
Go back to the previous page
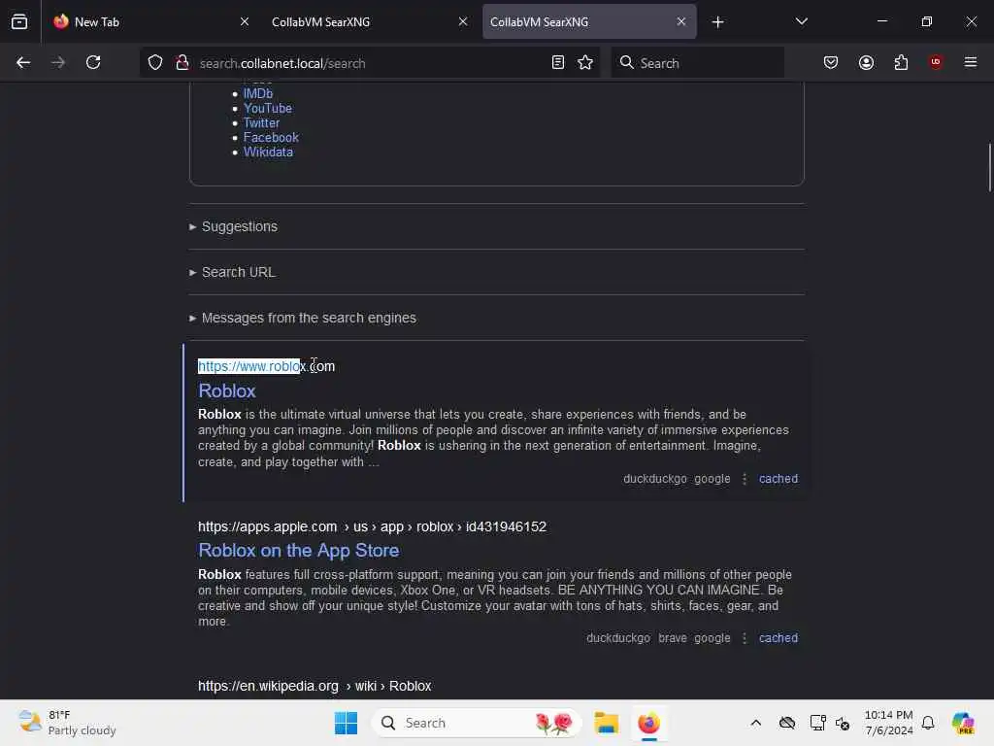coord(23,62)
